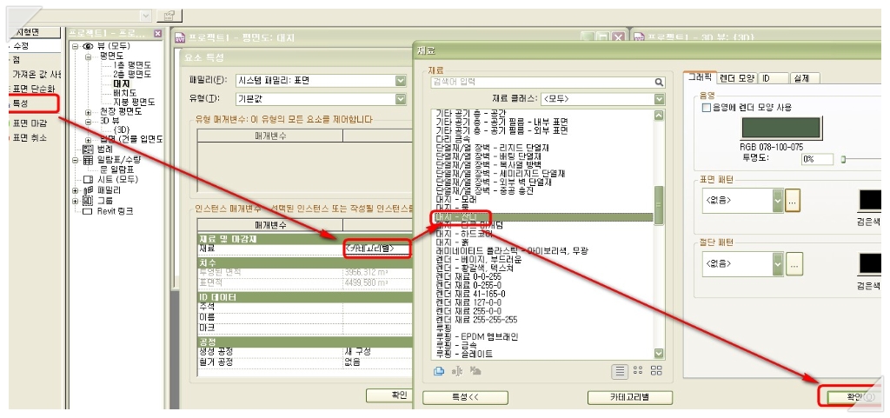Click the 특성<< button
This screenshot has height=418, width=890.
(x=465, y=397)
